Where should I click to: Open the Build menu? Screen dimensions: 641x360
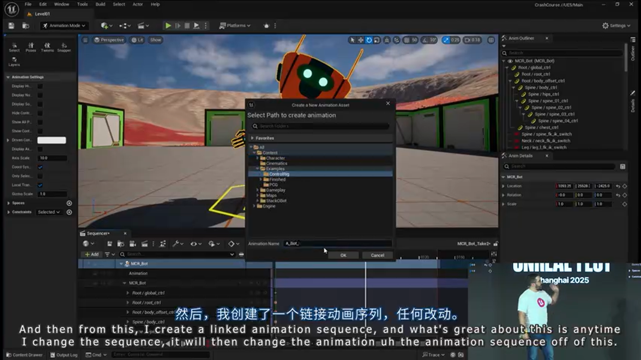tap(100, 4)
